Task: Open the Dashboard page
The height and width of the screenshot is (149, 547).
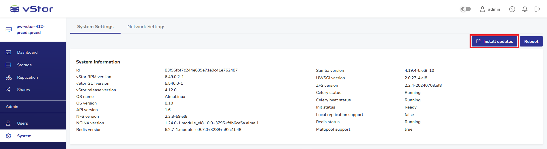Action: pyautogui.click(x=27, y=52)
